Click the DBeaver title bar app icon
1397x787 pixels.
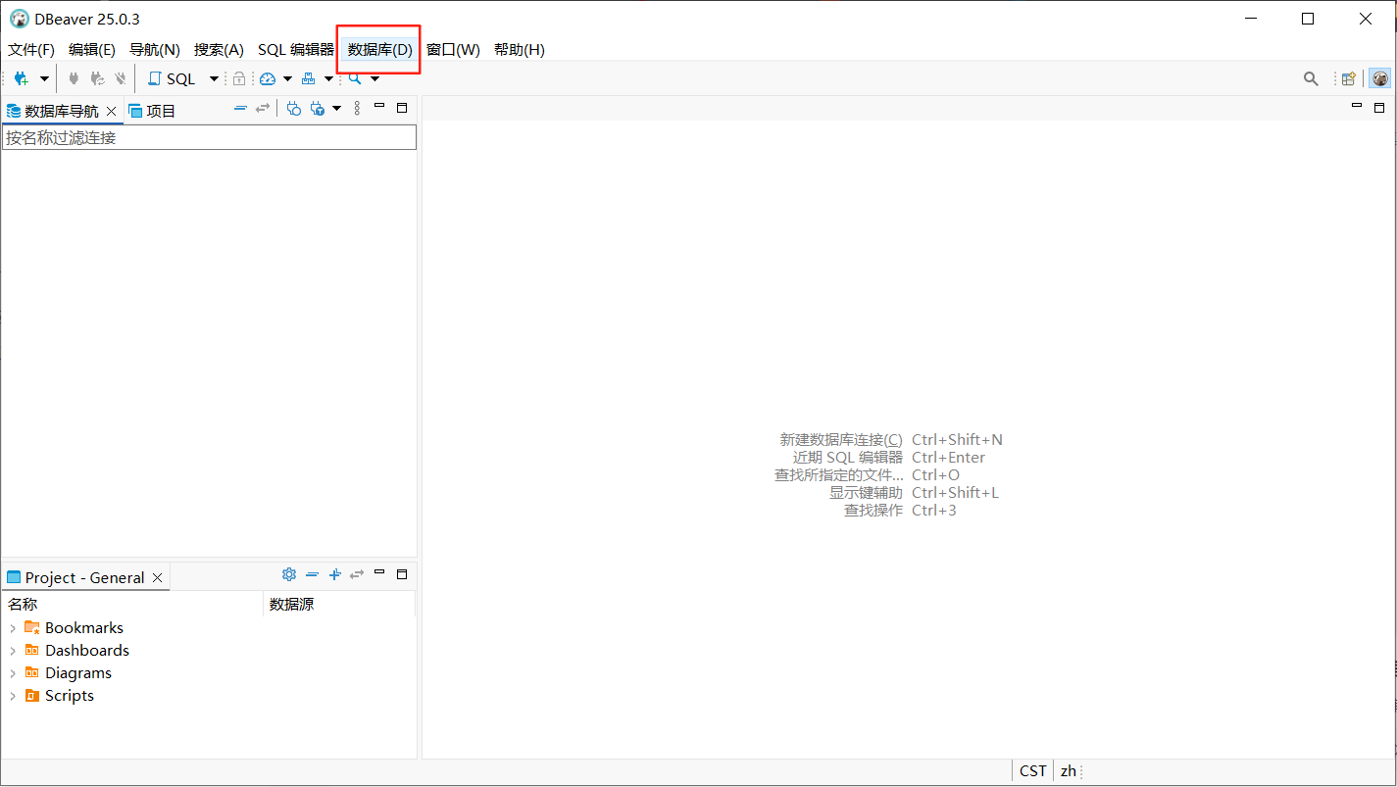coord(19,19)
